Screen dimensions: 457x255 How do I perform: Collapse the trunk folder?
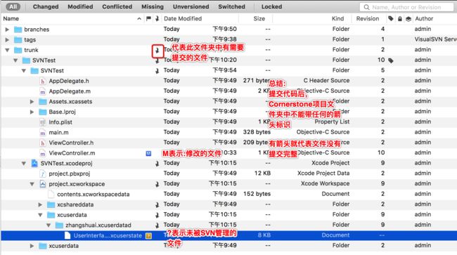pyautogui.click(x=7, y=50)
